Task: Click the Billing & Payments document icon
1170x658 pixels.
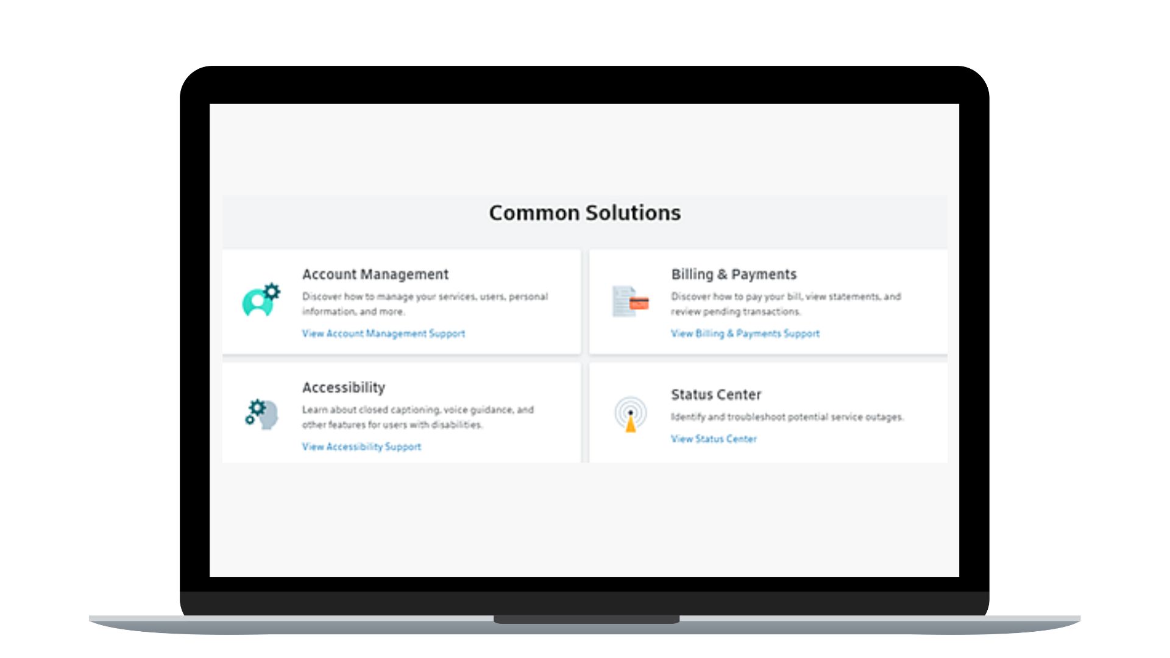Action: [630, 300]
